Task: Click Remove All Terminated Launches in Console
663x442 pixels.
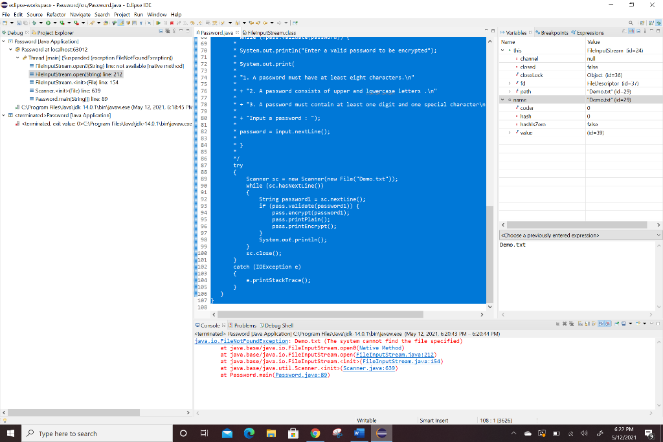Action: (571, 324)
